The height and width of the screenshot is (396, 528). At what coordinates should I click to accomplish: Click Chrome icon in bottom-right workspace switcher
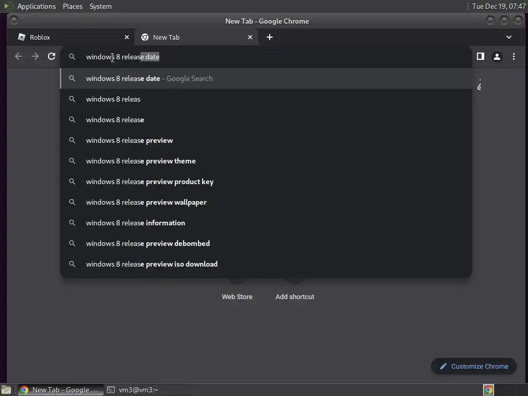488,390
